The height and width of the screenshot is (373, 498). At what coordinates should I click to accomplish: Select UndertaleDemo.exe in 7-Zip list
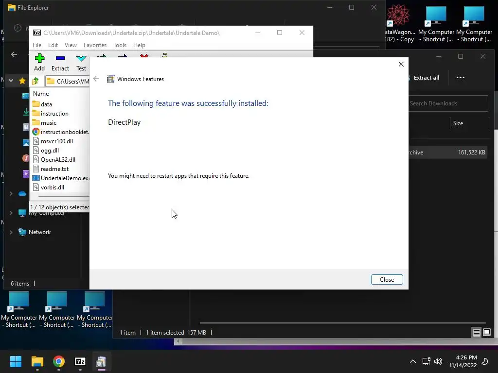[60, 178]
